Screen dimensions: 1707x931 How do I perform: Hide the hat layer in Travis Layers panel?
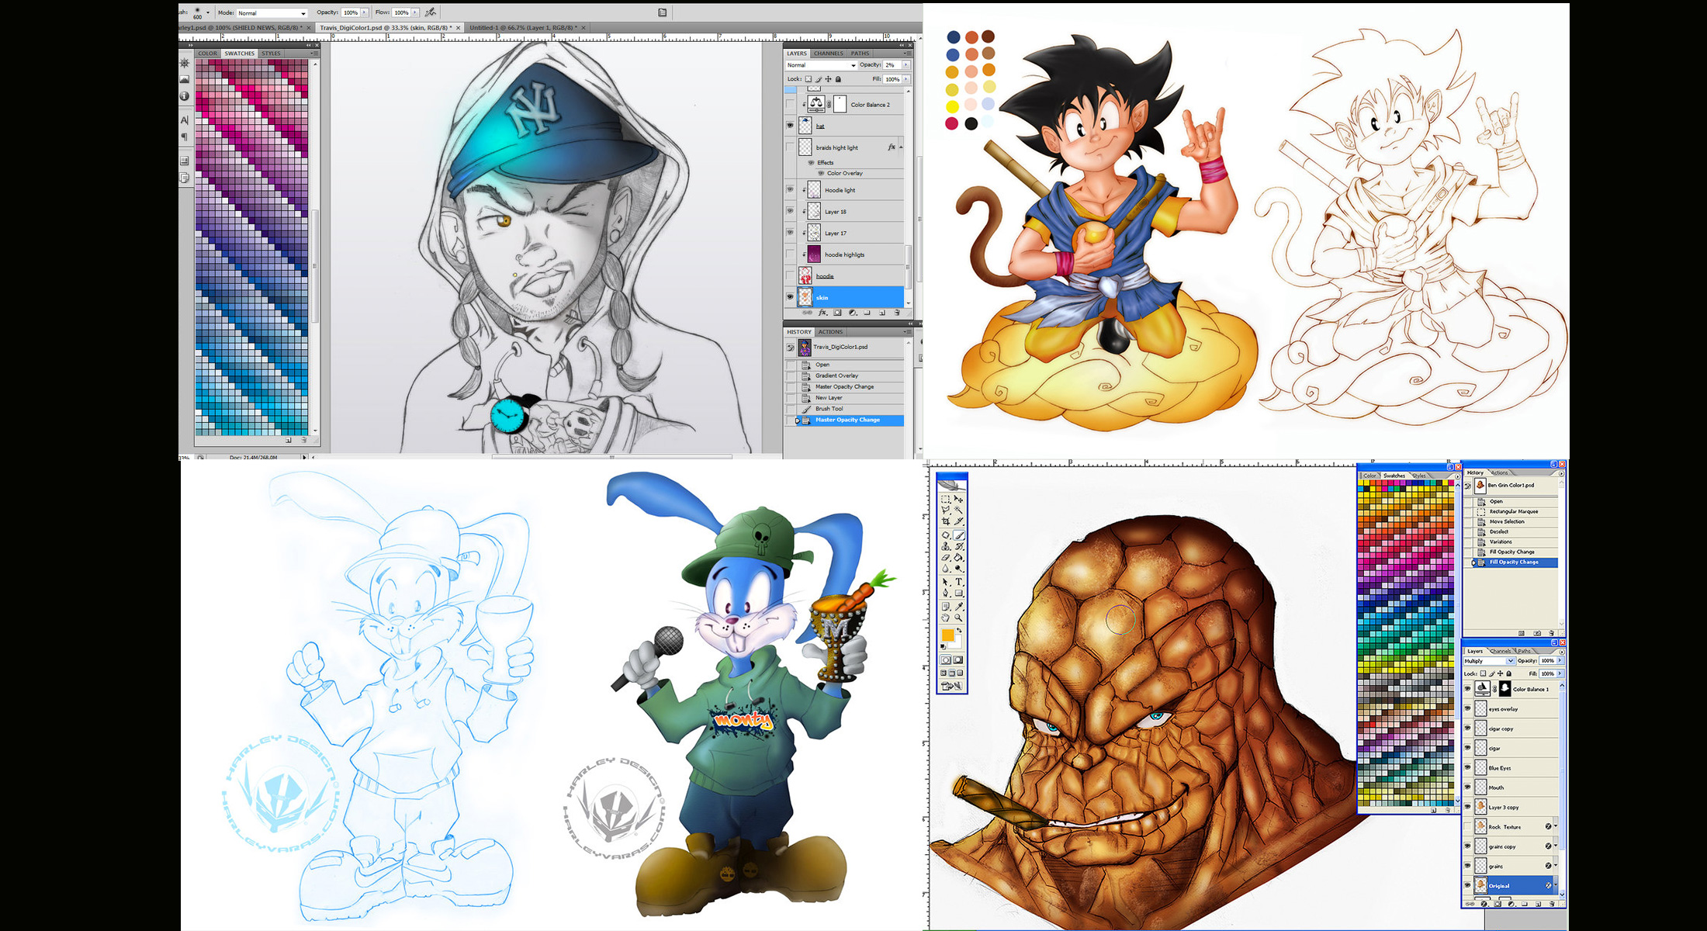[790, 126]
